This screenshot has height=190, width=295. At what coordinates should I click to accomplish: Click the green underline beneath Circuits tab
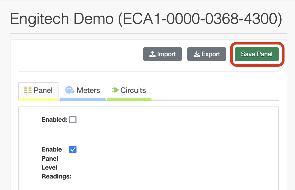(129, 99)
